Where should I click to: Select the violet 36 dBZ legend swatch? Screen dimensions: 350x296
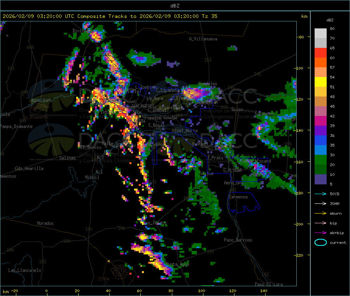tap(320, 131)
